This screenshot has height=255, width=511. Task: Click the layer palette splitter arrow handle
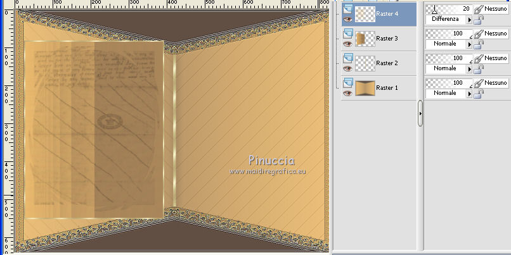pyautogui.click(x=420, y=113)
